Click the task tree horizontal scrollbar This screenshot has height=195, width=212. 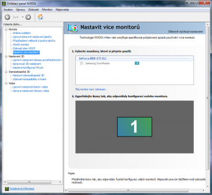pyautogui.click(x=33, y=182)
